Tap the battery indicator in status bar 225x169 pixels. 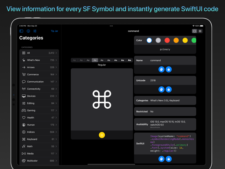point(202,26)
